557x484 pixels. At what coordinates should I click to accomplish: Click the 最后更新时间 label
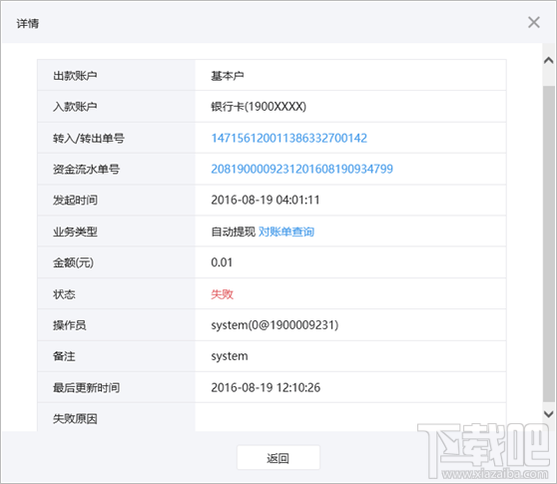(x=86, y=388)
